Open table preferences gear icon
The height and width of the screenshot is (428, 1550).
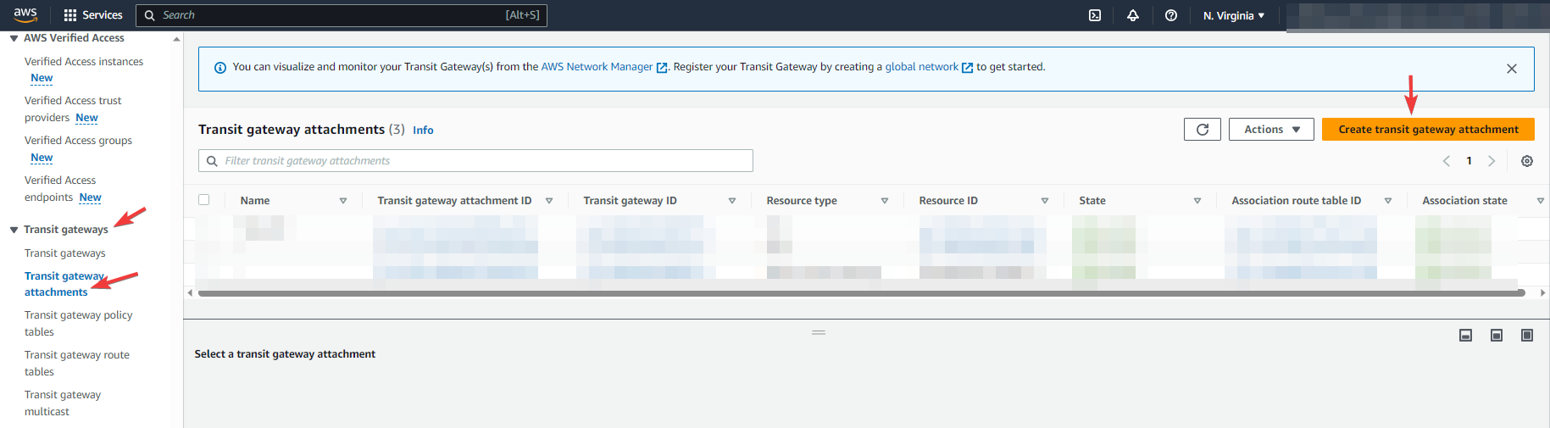[1527, 161]
